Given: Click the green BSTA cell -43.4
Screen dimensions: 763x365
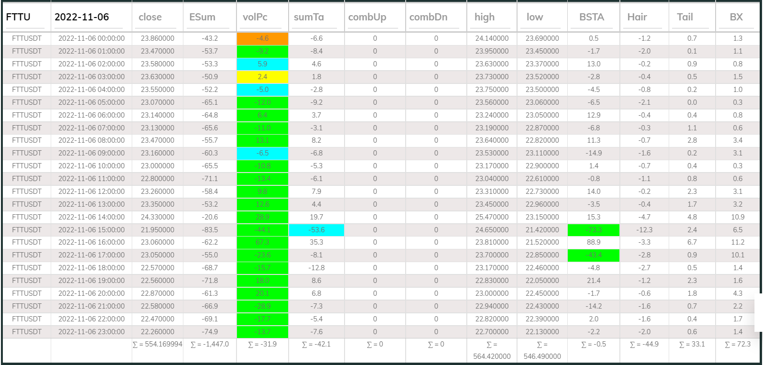Looking at the screenshot, I should (593, 255).
